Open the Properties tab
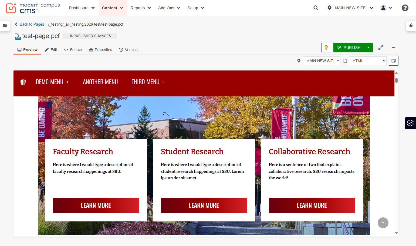This screenshot has width=416, height=246. pos(100,50)
